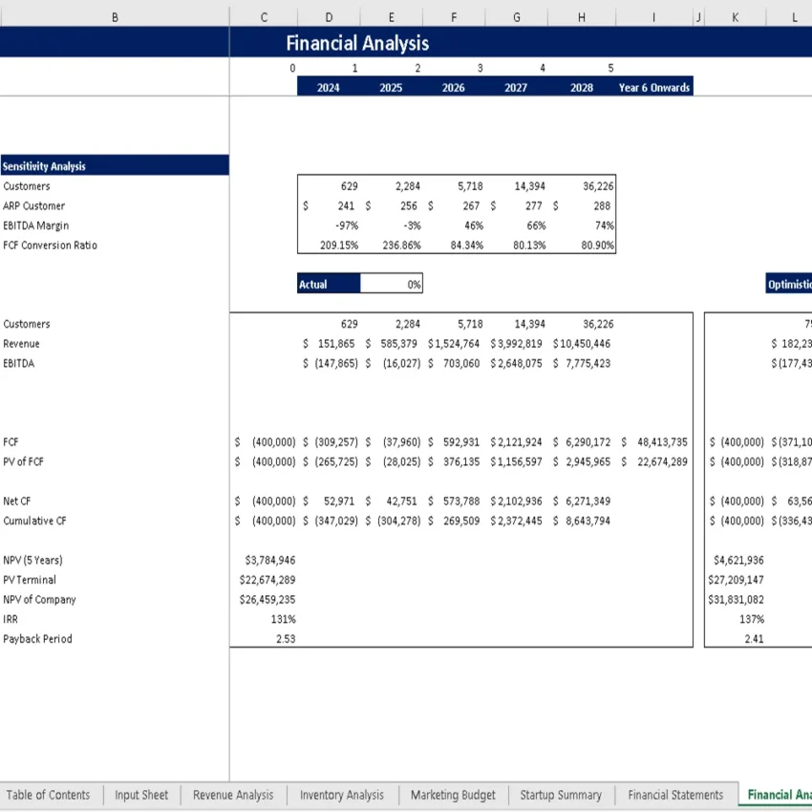Select the active Financial Analysis tab
Viewport: 812px width, 812px height.
pyautogui.click(x=778, y=794)
